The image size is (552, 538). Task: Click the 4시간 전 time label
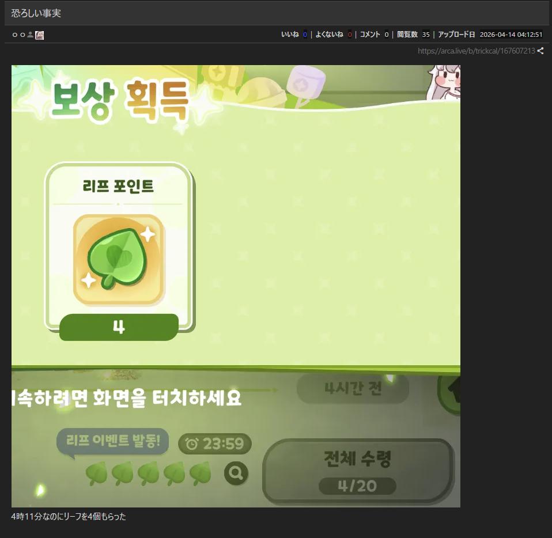click(353, 389)
